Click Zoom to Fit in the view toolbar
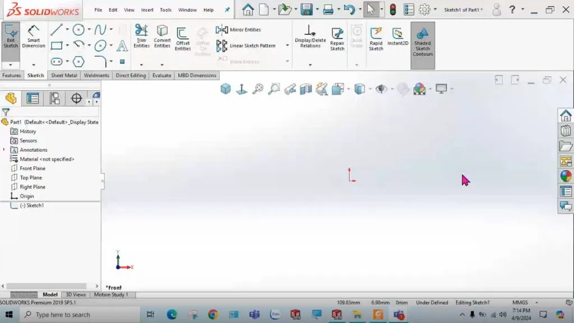The height and width of the screenshot is (323, 574). [x=257, y=88]
